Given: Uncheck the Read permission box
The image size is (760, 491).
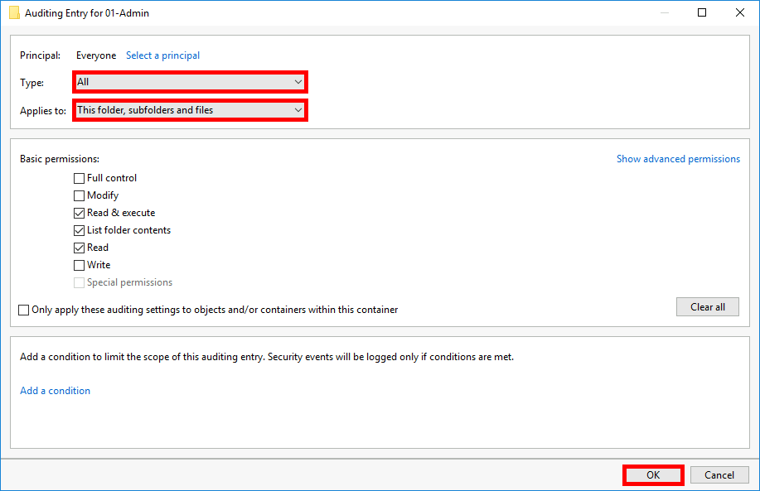Looking at the screenshot, I should pos(79,247).
